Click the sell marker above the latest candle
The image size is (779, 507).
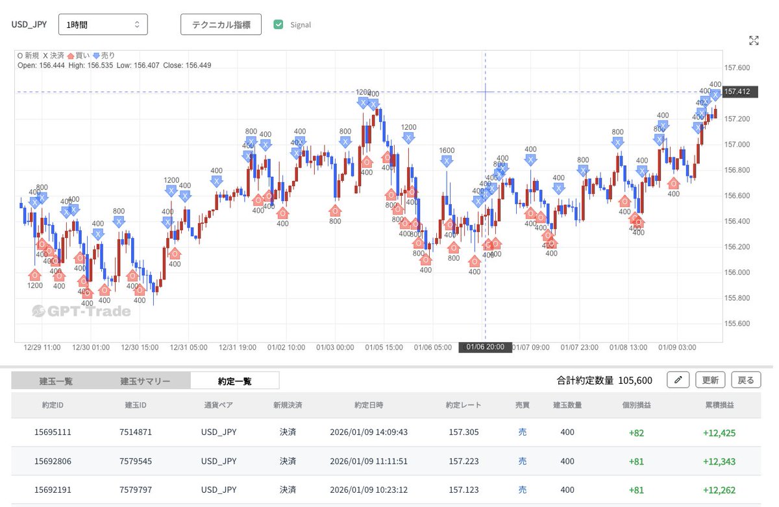click(x=715, y=95)
